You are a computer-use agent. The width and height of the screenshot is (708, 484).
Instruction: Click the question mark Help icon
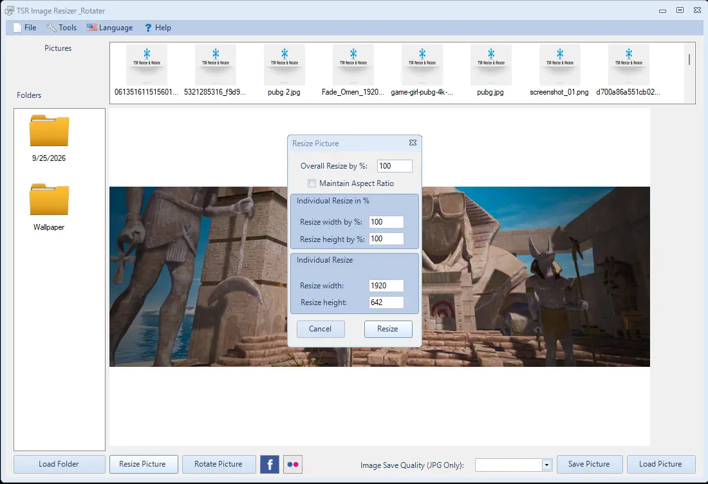tap(147, 28)
